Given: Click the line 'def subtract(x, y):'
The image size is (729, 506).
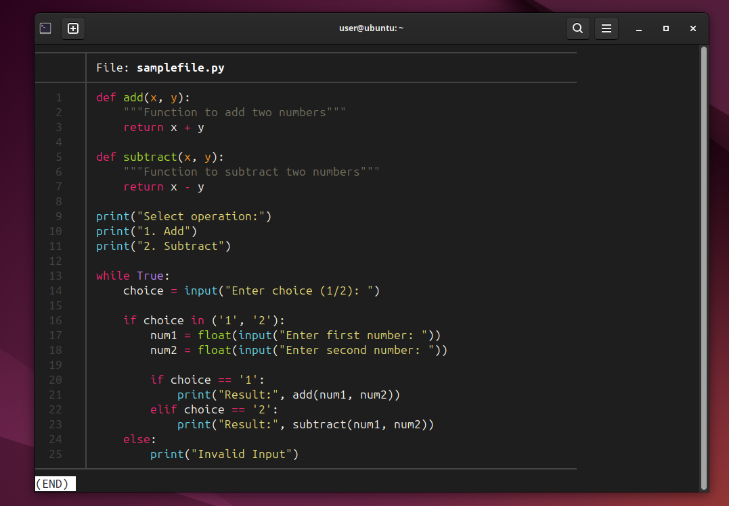Looking at the screenshot, I should 160,157.
